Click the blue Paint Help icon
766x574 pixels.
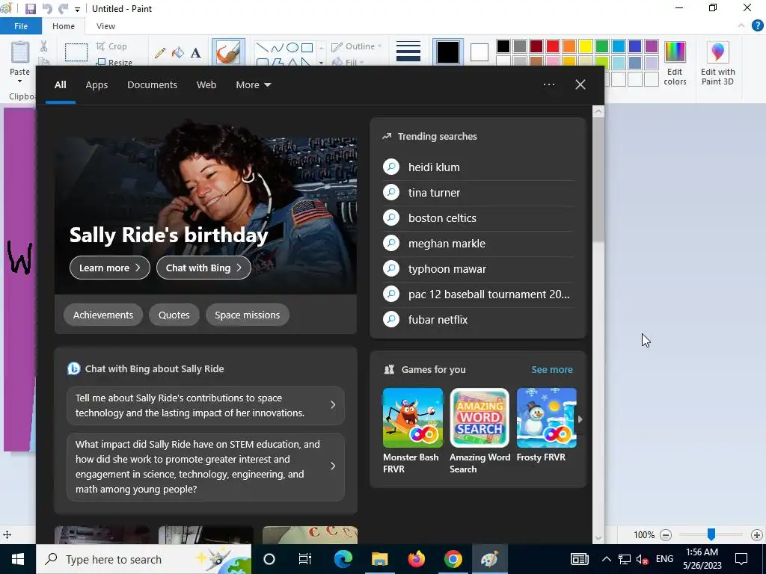click(x=757, y=26)
